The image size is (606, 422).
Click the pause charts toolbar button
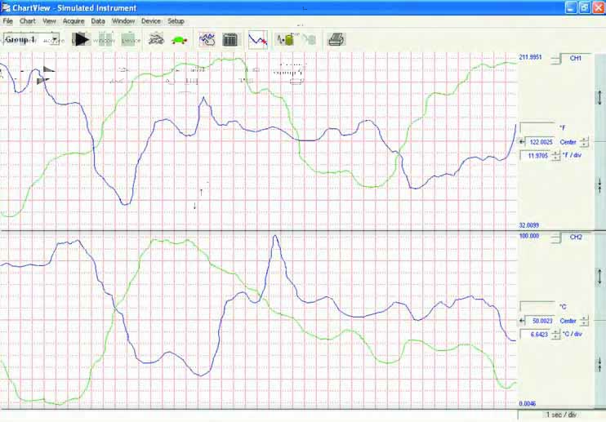point(105,39)
